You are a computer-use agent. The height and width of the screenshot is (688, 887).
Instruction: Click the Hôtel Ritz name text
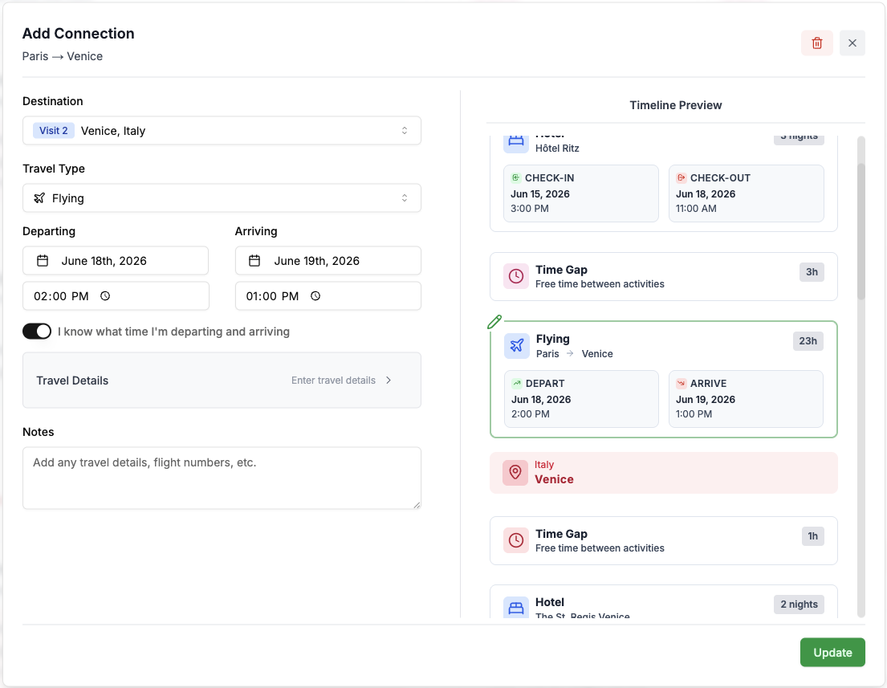(x=557, y=149)
